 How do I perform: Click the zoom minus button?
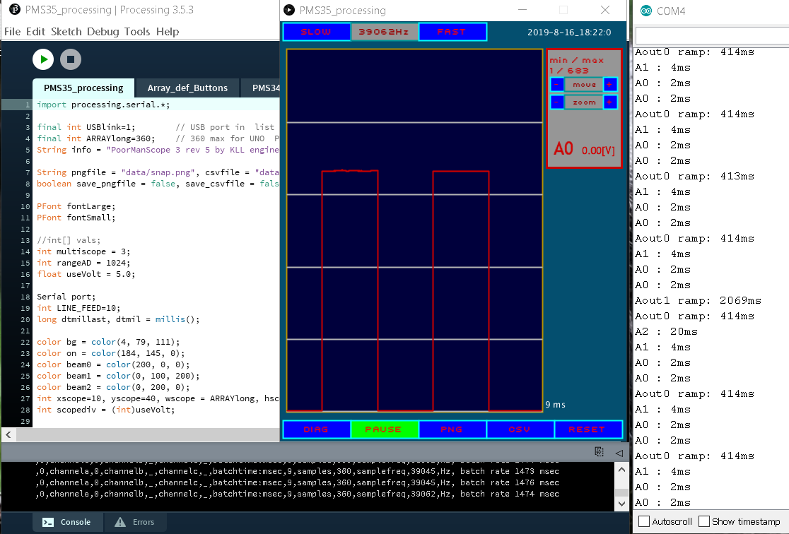click(557, 102)
